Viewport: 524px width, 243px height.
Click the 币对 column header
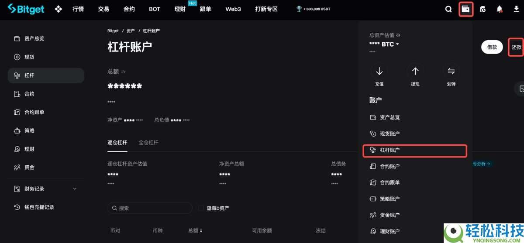[115, 230]
